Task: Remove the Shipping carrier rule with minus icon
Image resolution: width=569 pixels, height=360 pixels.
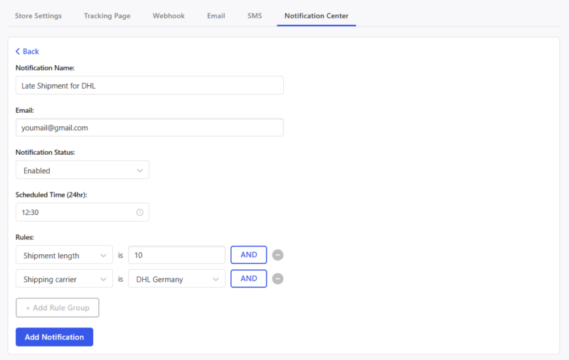Action: point(277,279)
